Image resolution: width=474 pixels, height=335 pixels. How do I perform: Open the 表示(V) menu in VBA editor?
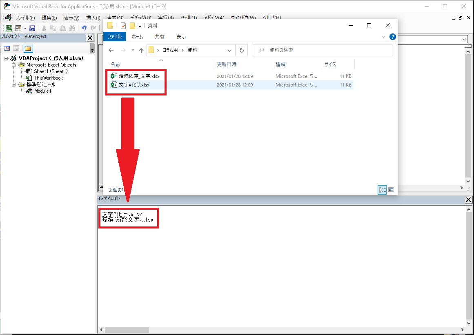click(x=71, y=18)
